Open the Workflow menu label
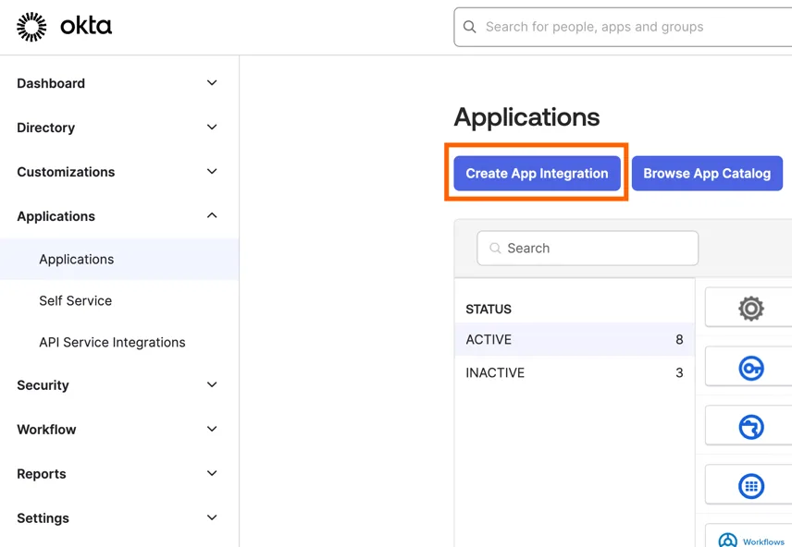 pos(46,430)
